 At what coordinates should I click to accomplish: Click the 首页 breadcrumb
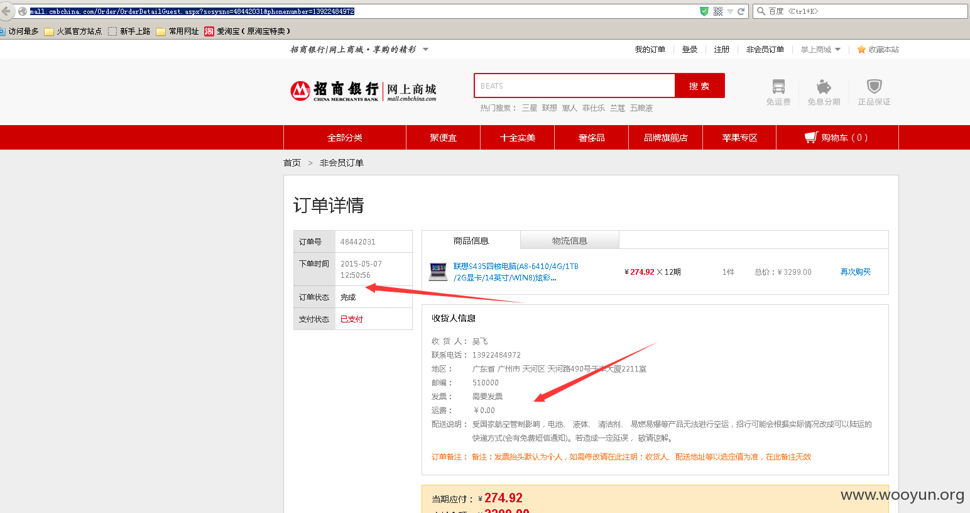[292, 163]
